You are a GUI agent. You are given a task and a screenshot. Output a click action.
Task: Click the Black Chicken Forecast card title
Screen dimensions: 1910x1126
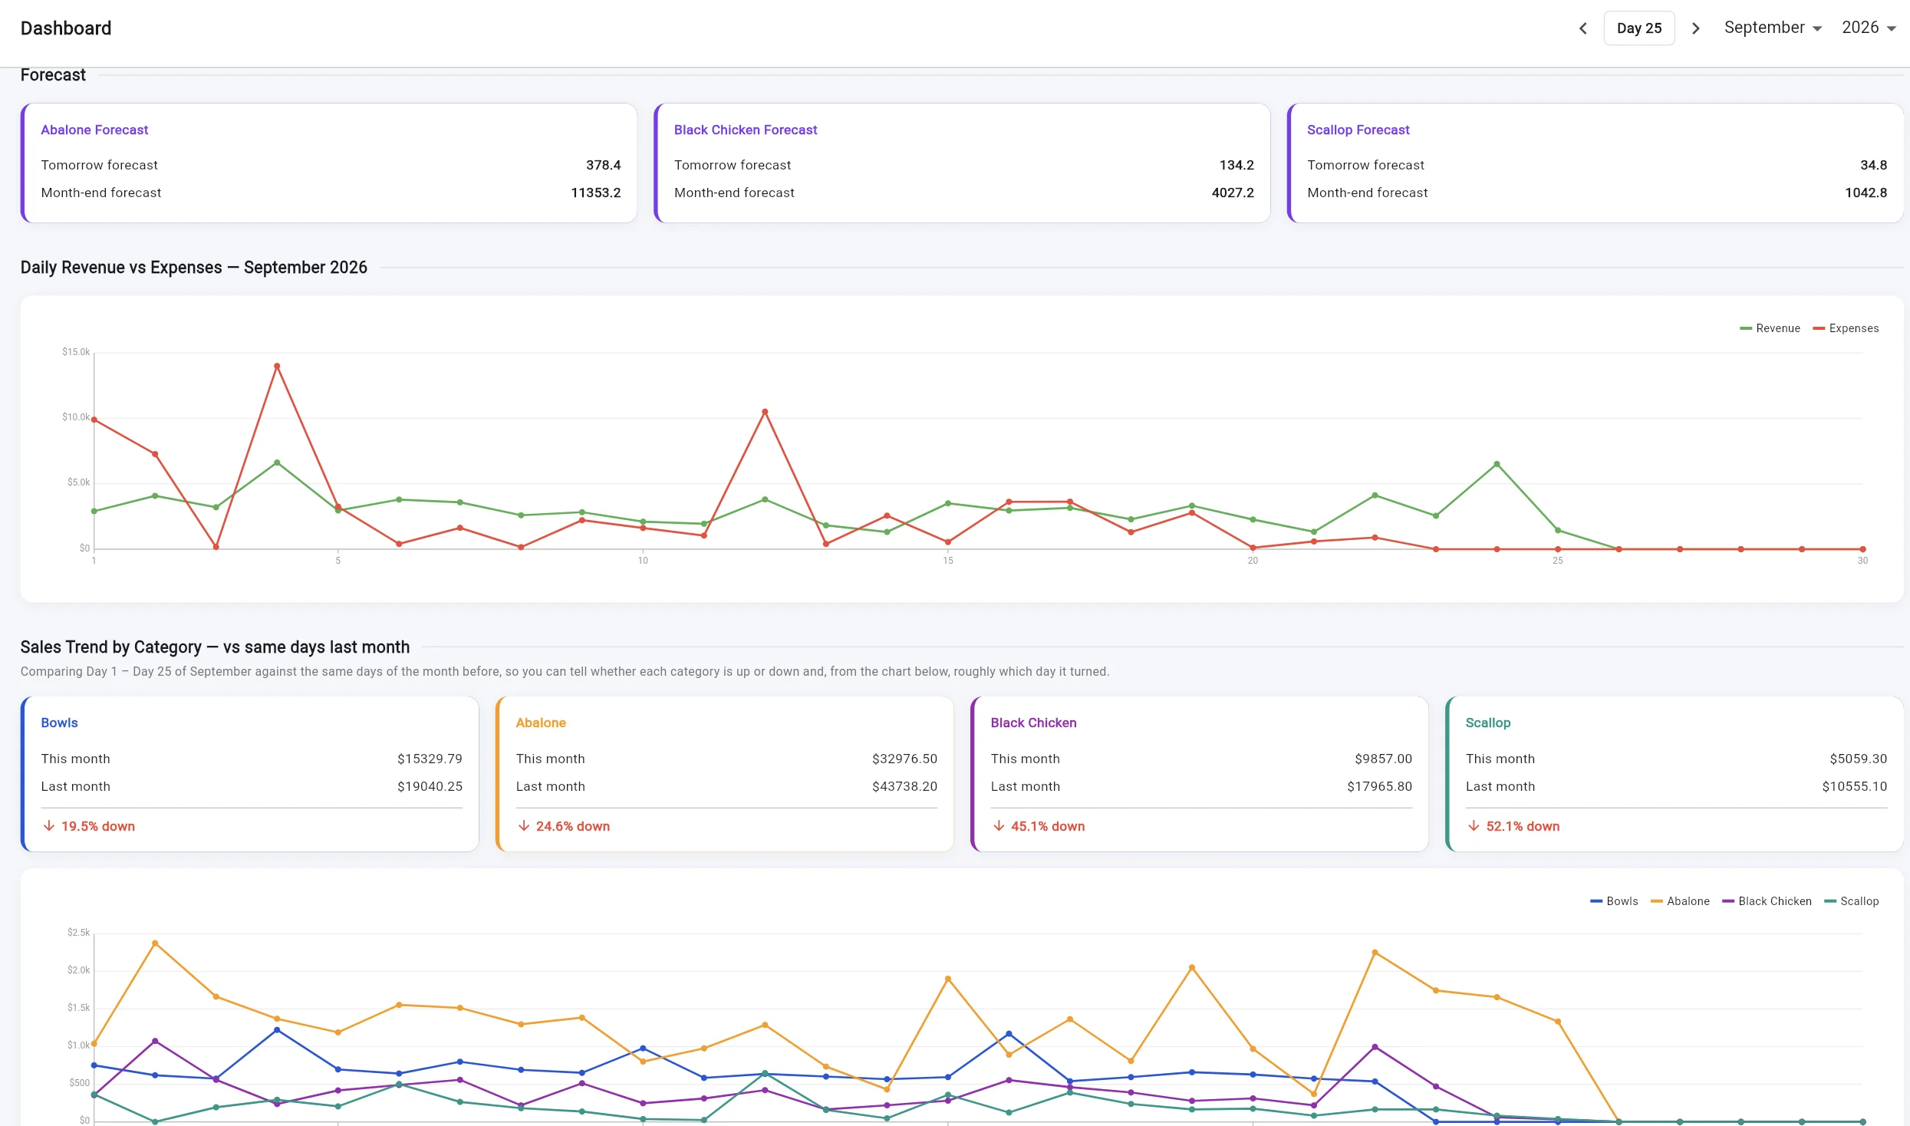tap(746, 130)
